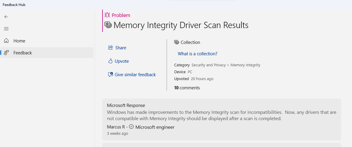Click the title 'Memory Integrity Driver Scan Results'
The width and height of the screenshot is (352, 147).
click(181, 25)
